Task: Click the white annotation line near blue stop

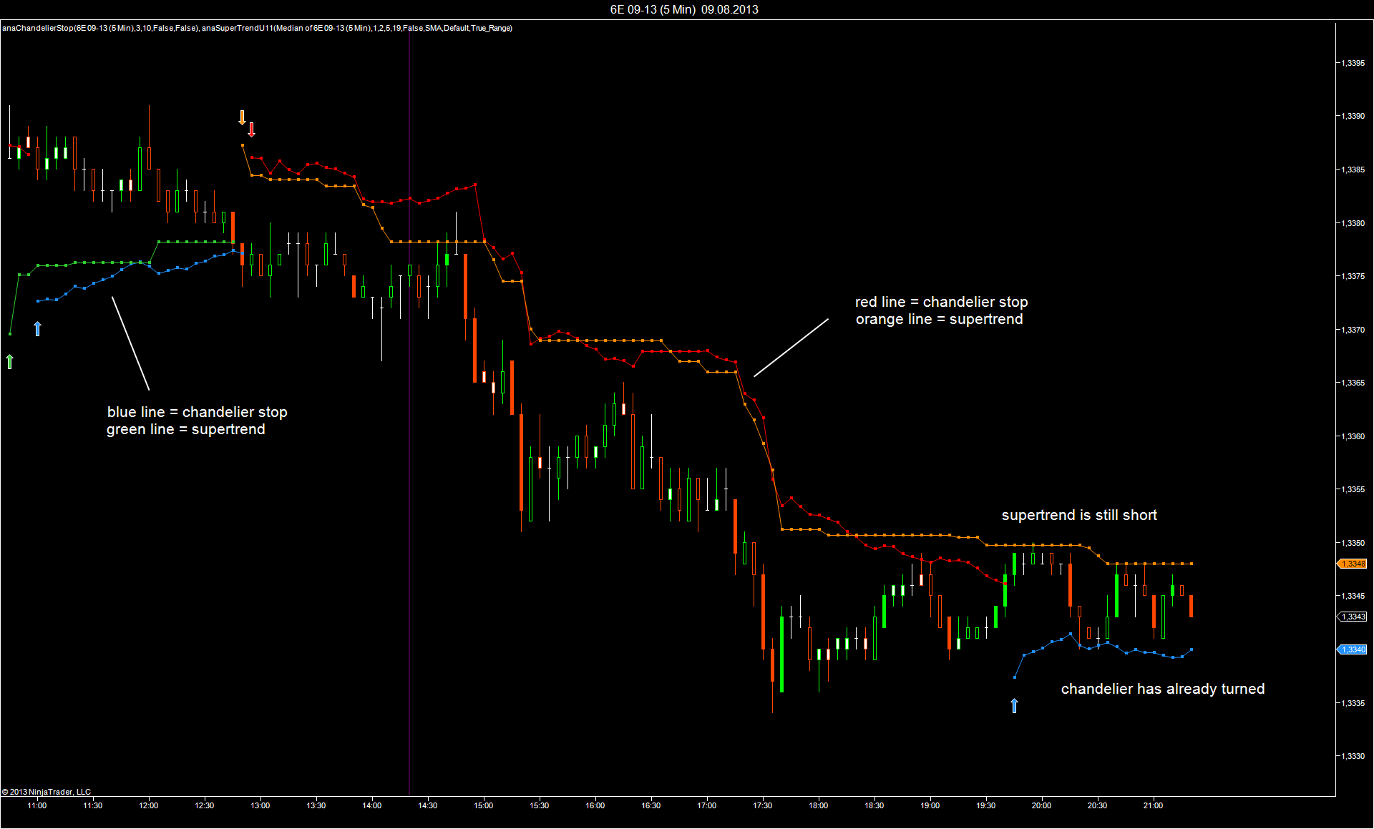Action: tap(130, 343)
